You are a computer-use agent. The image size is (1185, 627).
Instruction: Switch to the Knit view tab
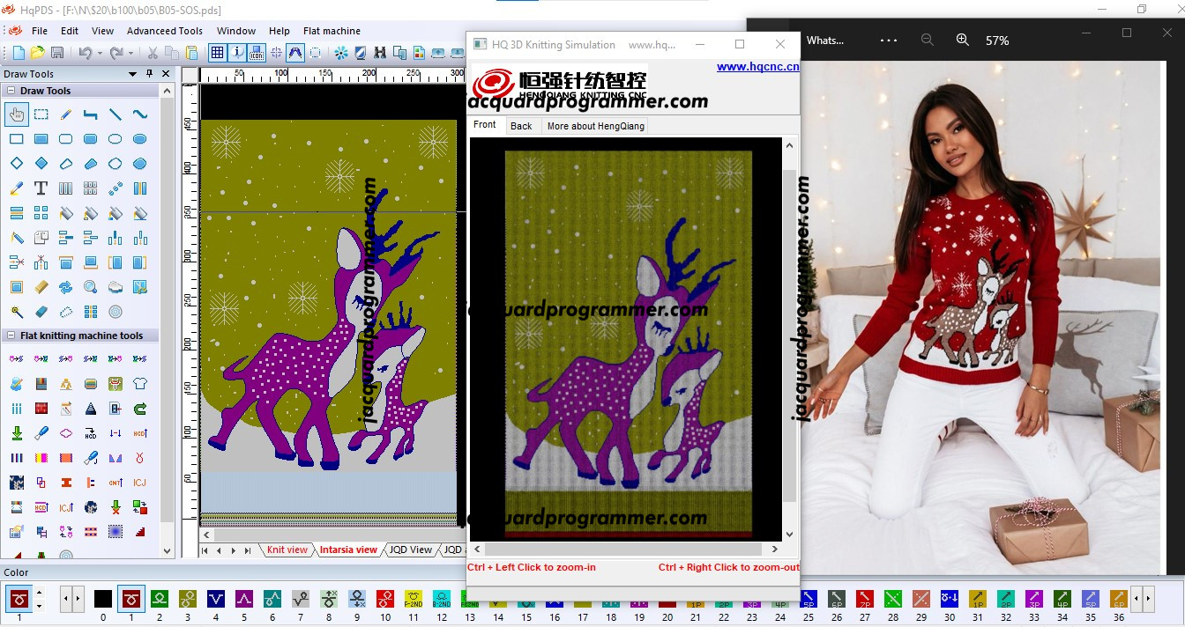click(287, 550)
